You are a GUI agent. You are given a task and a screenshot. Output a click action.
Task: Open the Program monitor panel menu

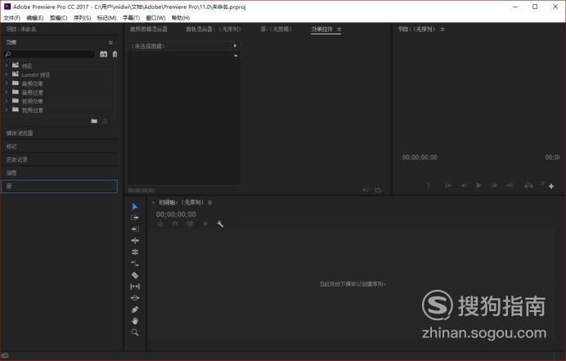[x=442, y=29]
